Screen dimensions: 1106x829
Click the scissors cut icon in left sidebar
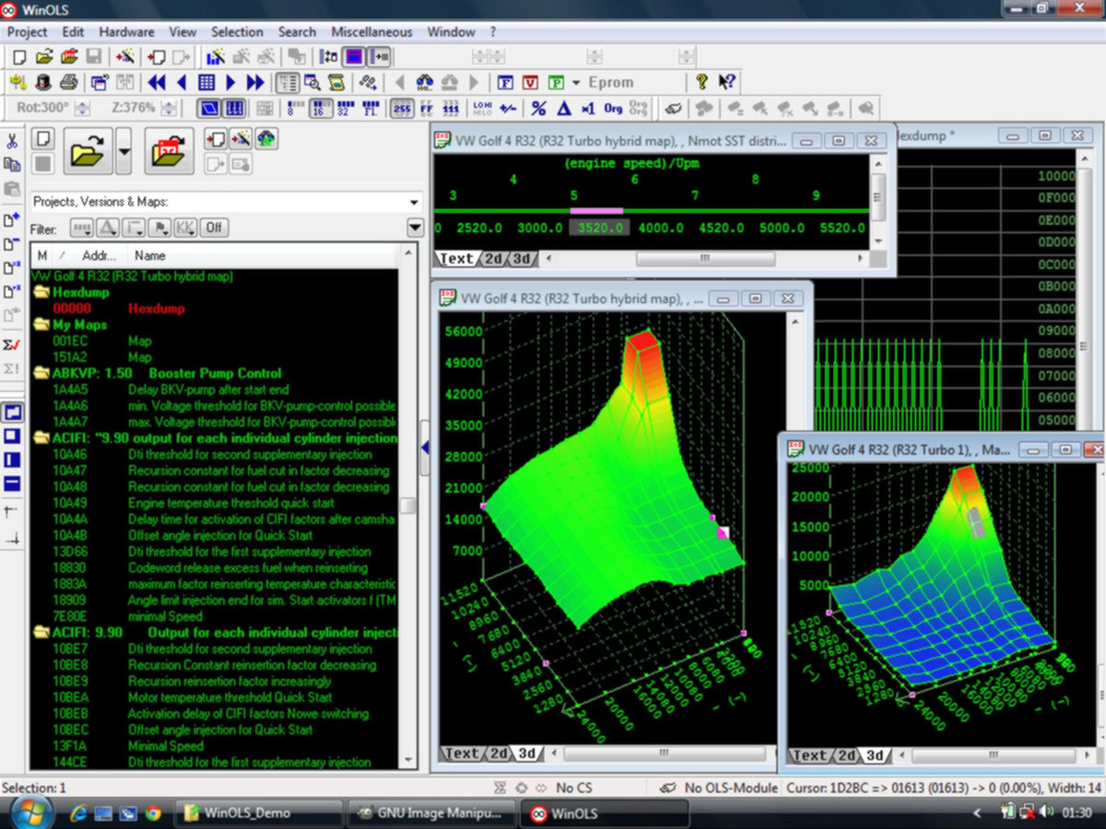point(12,142)
